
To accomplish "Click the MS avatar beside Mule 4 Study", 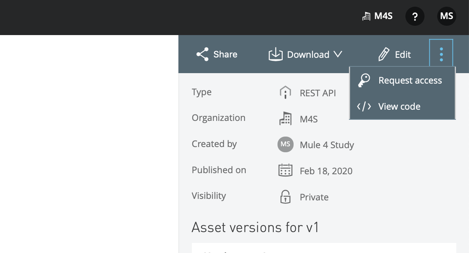I will (x=285, y=144).
